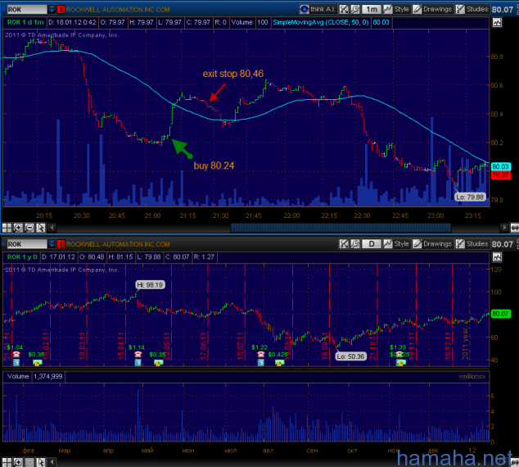Image resolution: width=519 pixels, height=467 pixels.
Task: Open wrench settings icon in top chart
Action: 354,9
